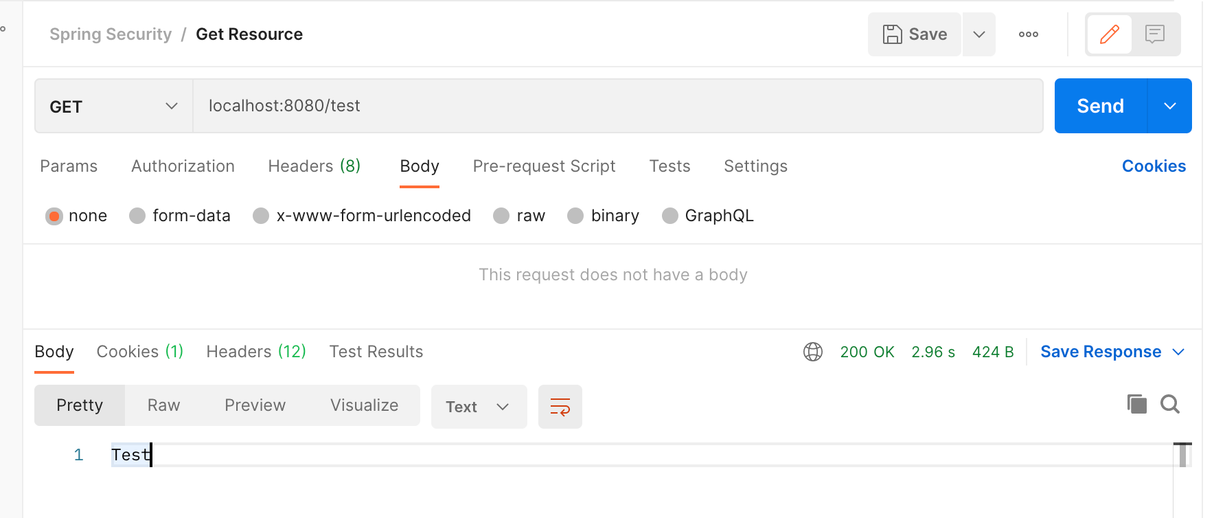Toggle word wrap in response viewer

point(560,407)
